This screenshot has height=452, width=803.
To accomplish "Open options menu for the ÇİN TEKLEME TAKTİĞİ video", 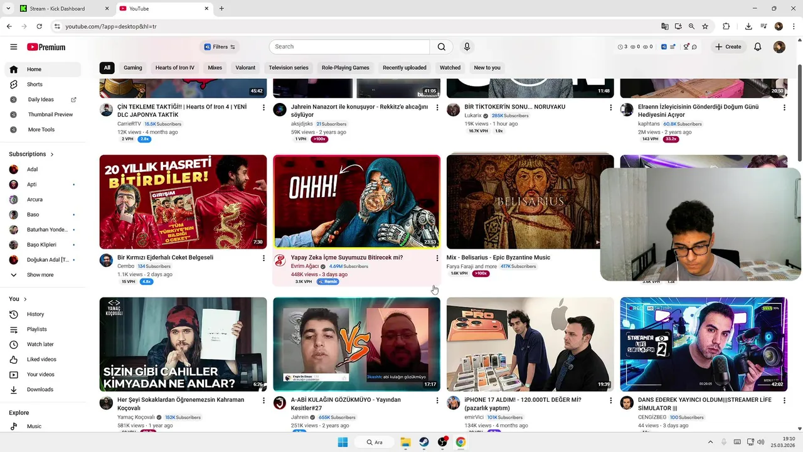I will pyautogui.click(x=263, y=108).
